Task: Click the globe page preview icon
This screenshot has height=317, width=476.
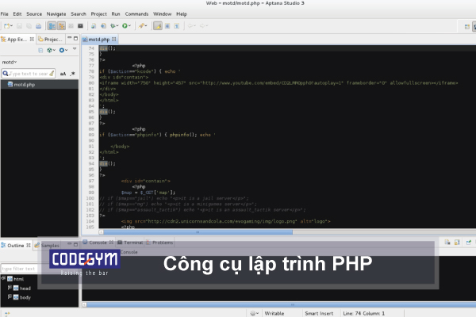Action: point(94,26)
